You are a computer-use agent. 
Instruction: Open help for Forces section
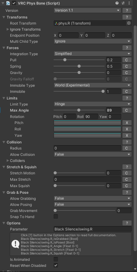pos(127,48)
